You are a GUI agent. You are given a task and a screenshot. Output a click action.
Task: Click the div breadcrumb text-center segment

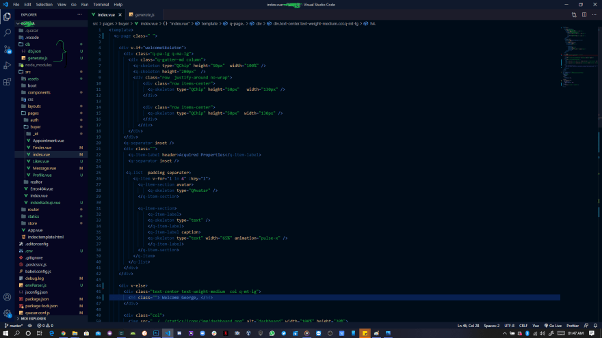[x=313, y=23]
